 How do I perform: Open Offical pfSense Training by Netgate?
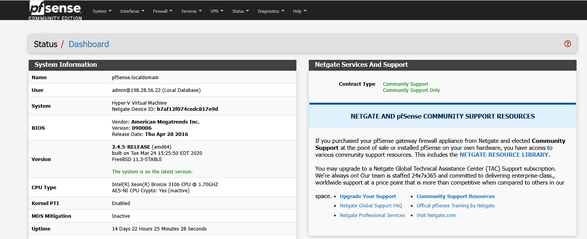[455, 206]
